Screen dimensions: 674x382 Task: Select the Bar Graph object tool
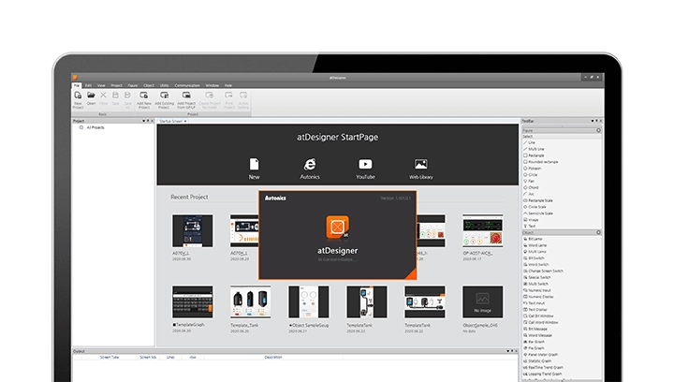537,341
